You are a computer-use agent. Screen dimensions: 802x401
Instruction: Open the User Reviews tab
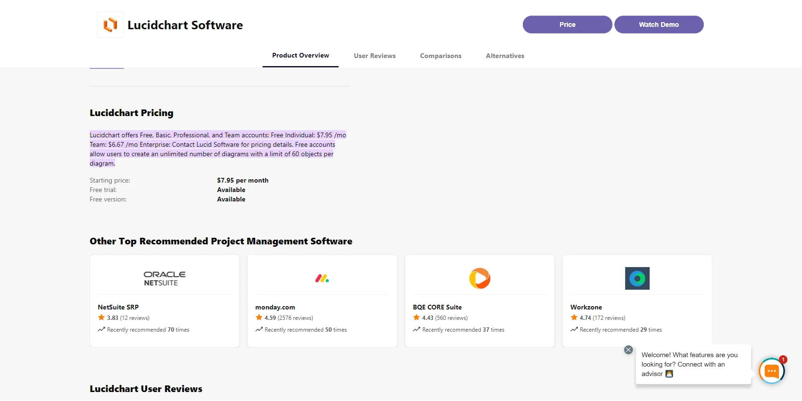click(375, 56)
